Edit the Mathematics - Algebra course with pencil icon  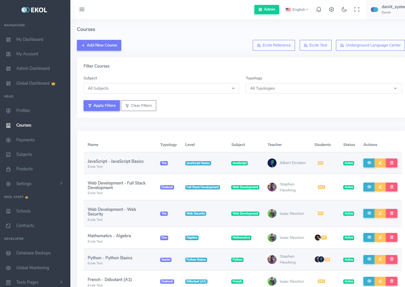pyautogui.click(x=380, y=237)
